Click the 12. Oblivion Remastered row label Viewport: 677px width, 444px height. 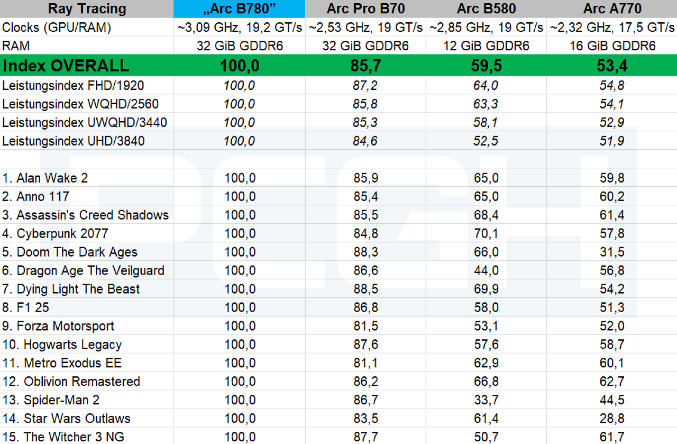pyautogui.click(x=71, y=382)
